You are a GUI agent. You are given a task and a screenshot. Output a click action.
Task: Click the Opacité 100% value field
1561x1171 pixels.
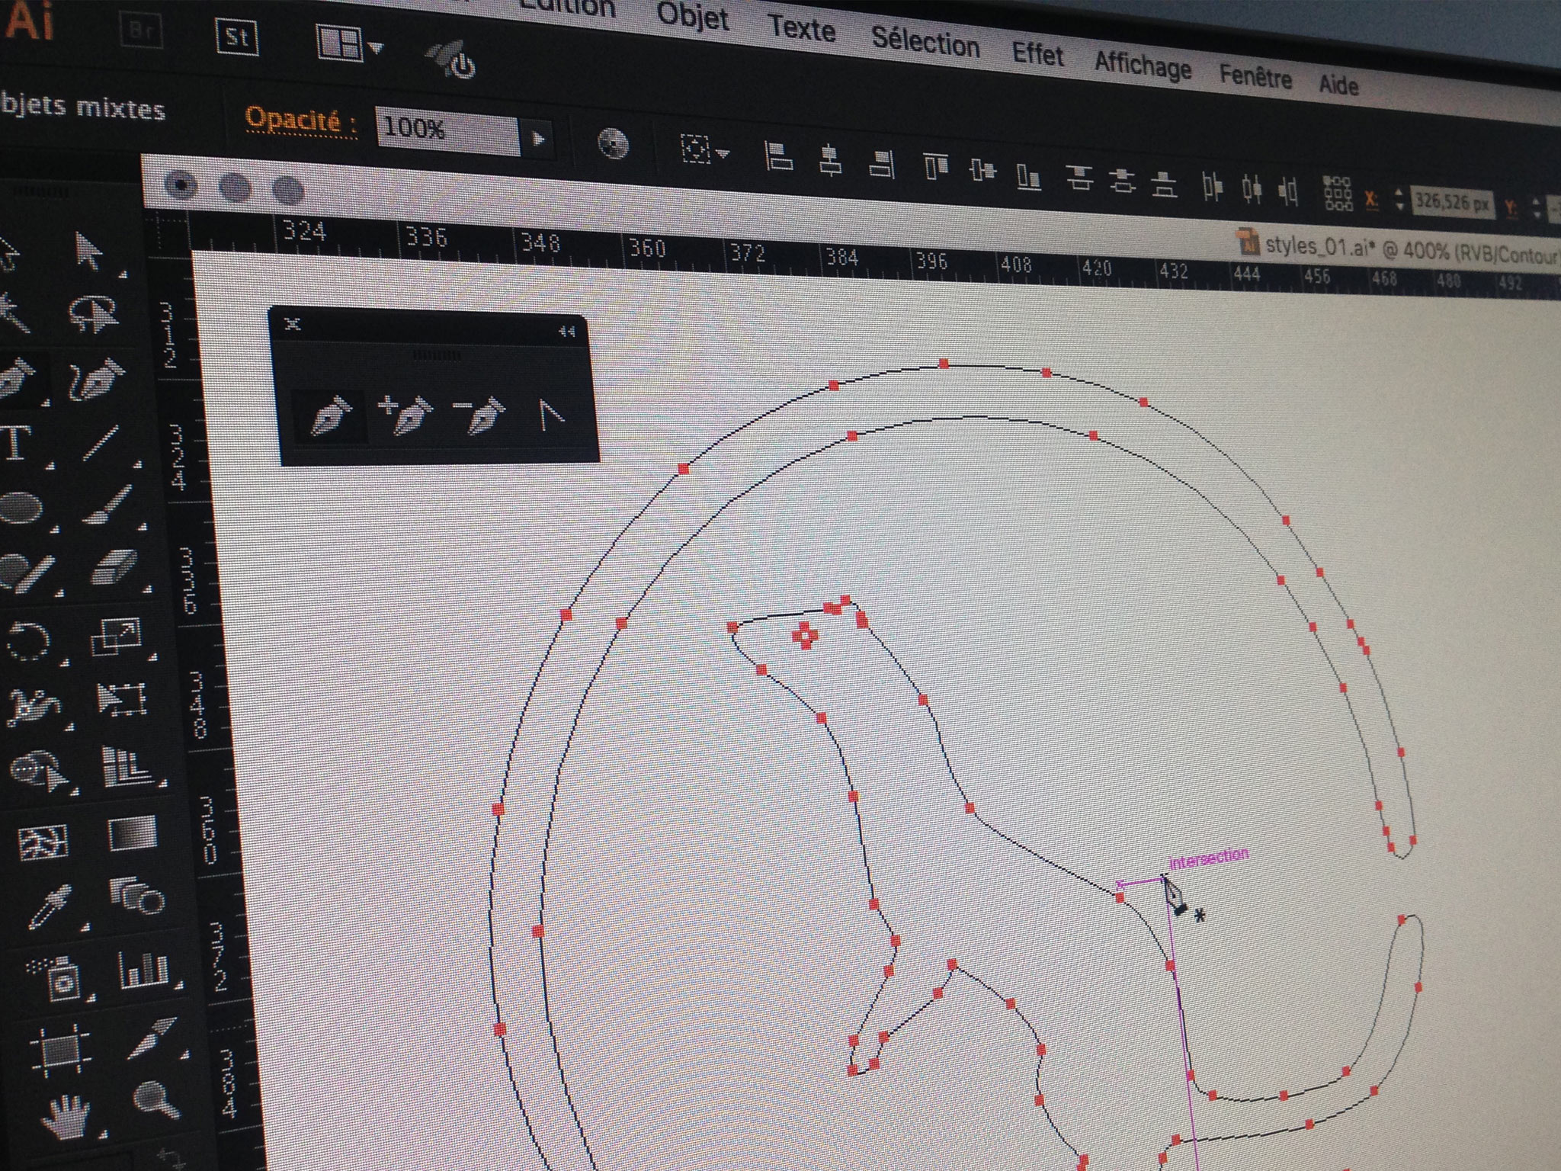click(x=447, y=130)
